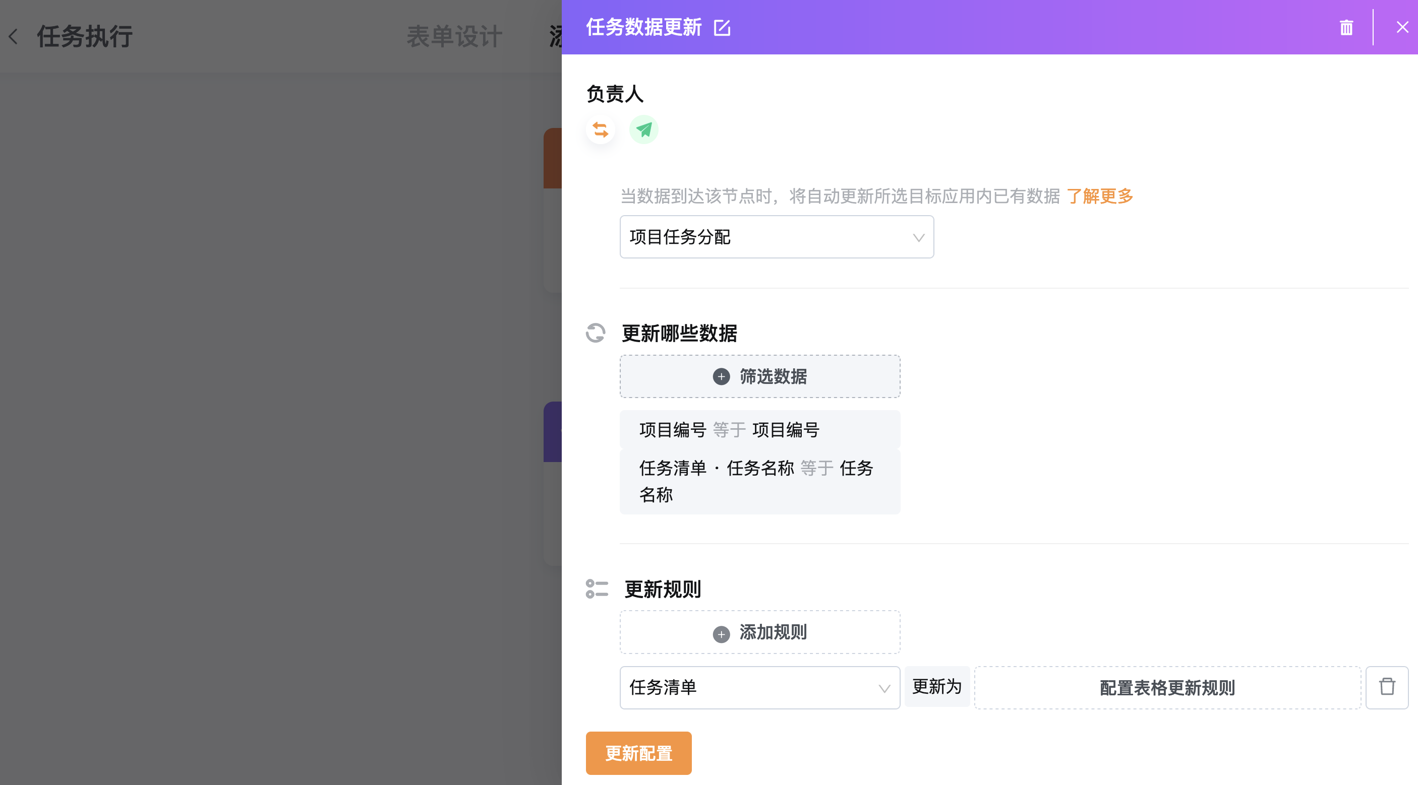Screen dimensions: 1418x785
Task: Close the 任务数据更新 panel
Action: click(1402, 27)
